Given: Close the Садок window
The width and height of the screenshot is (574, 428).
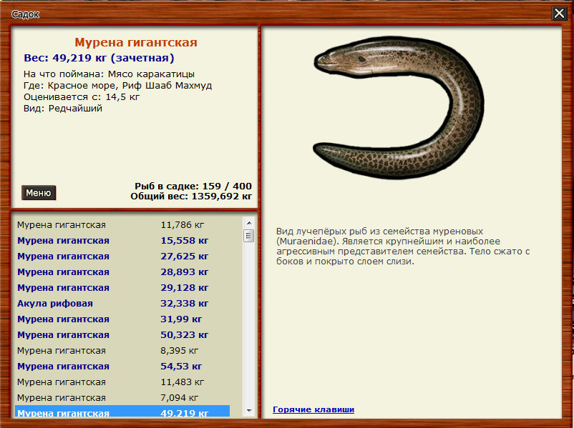Looking at the screenshot, I should 559,14.
